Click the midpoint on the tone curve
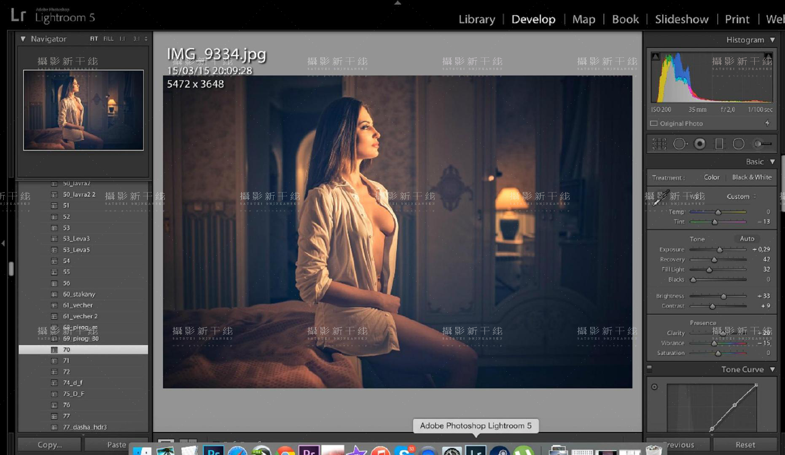Image resolution: width=785 pixels, height=455 pixels. 734,405
